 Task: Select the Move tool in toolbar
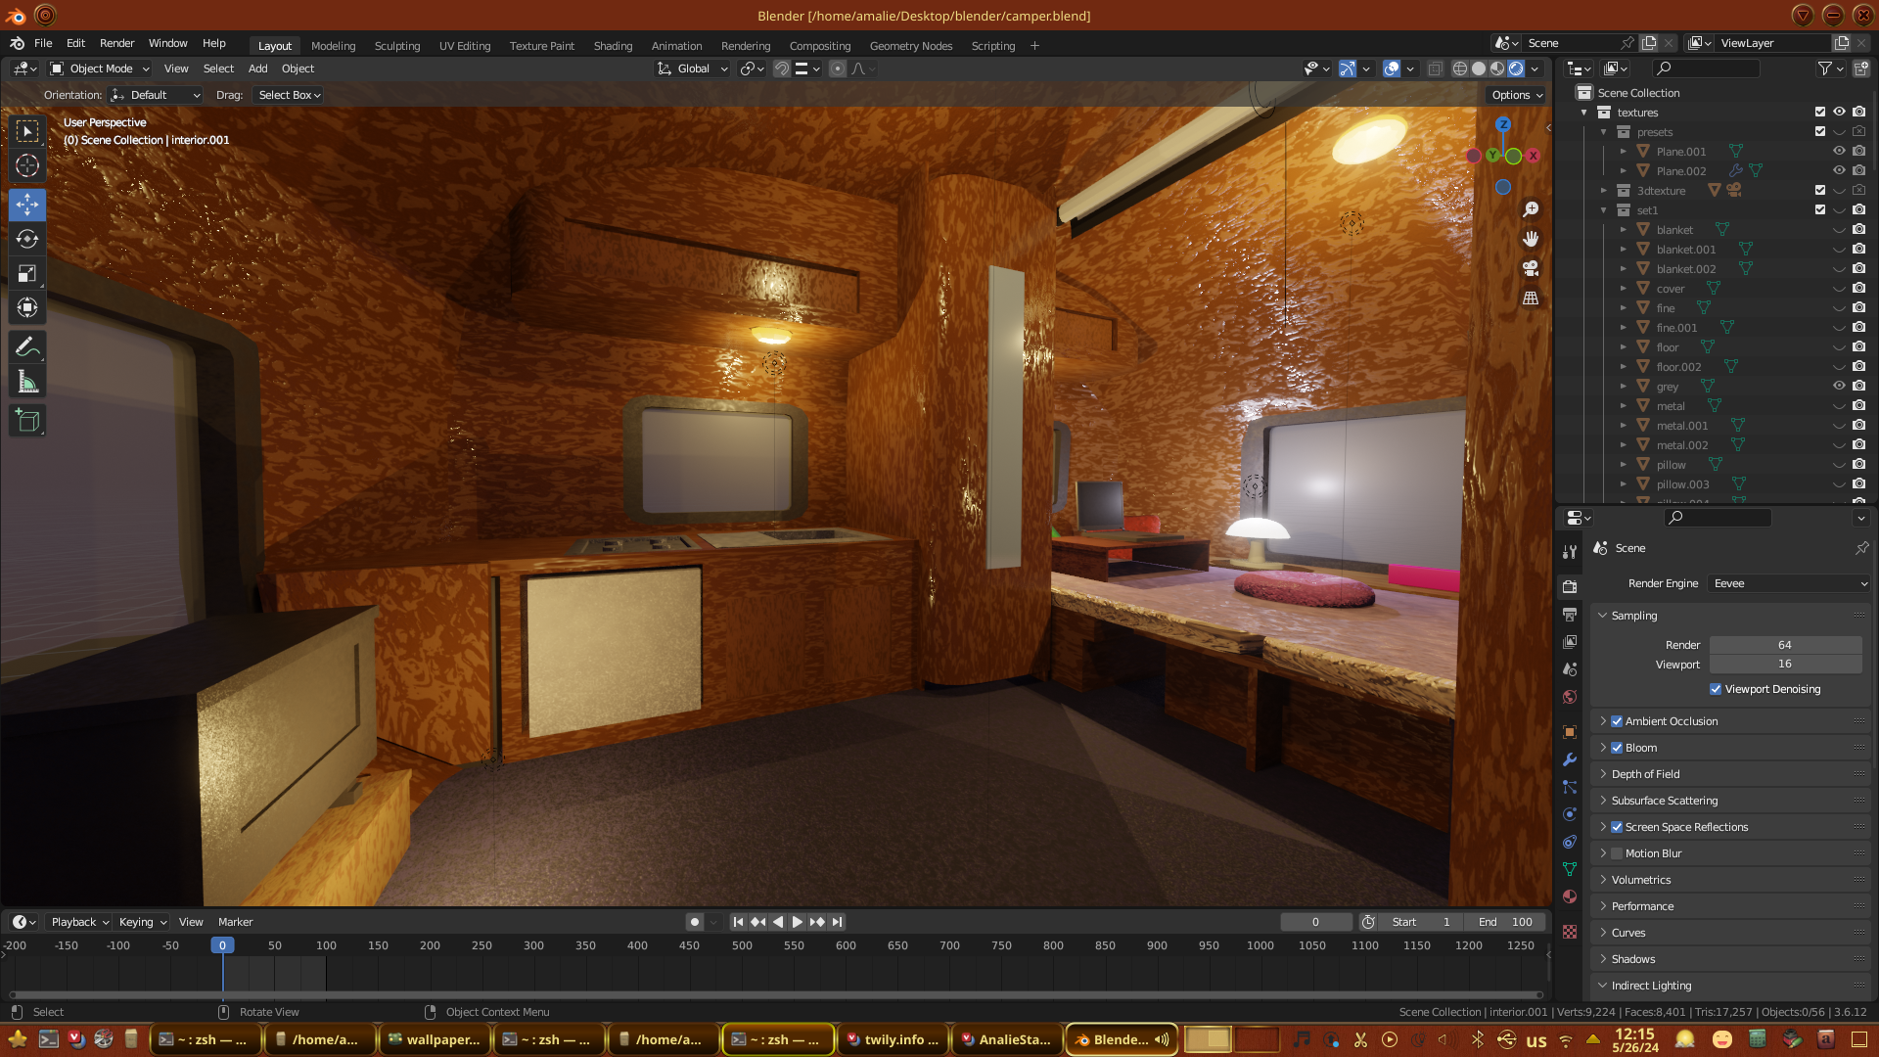pos(27,205)
